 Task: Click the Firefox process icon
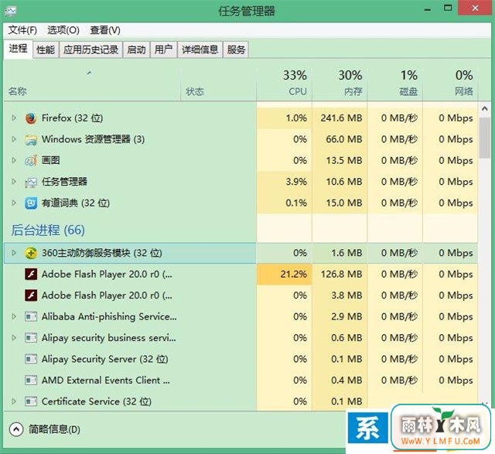point(31,118)
